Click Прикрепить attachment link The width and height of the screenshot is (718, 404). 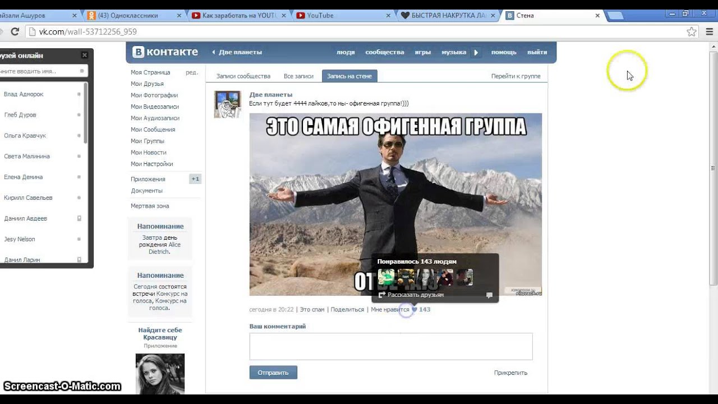510,373
